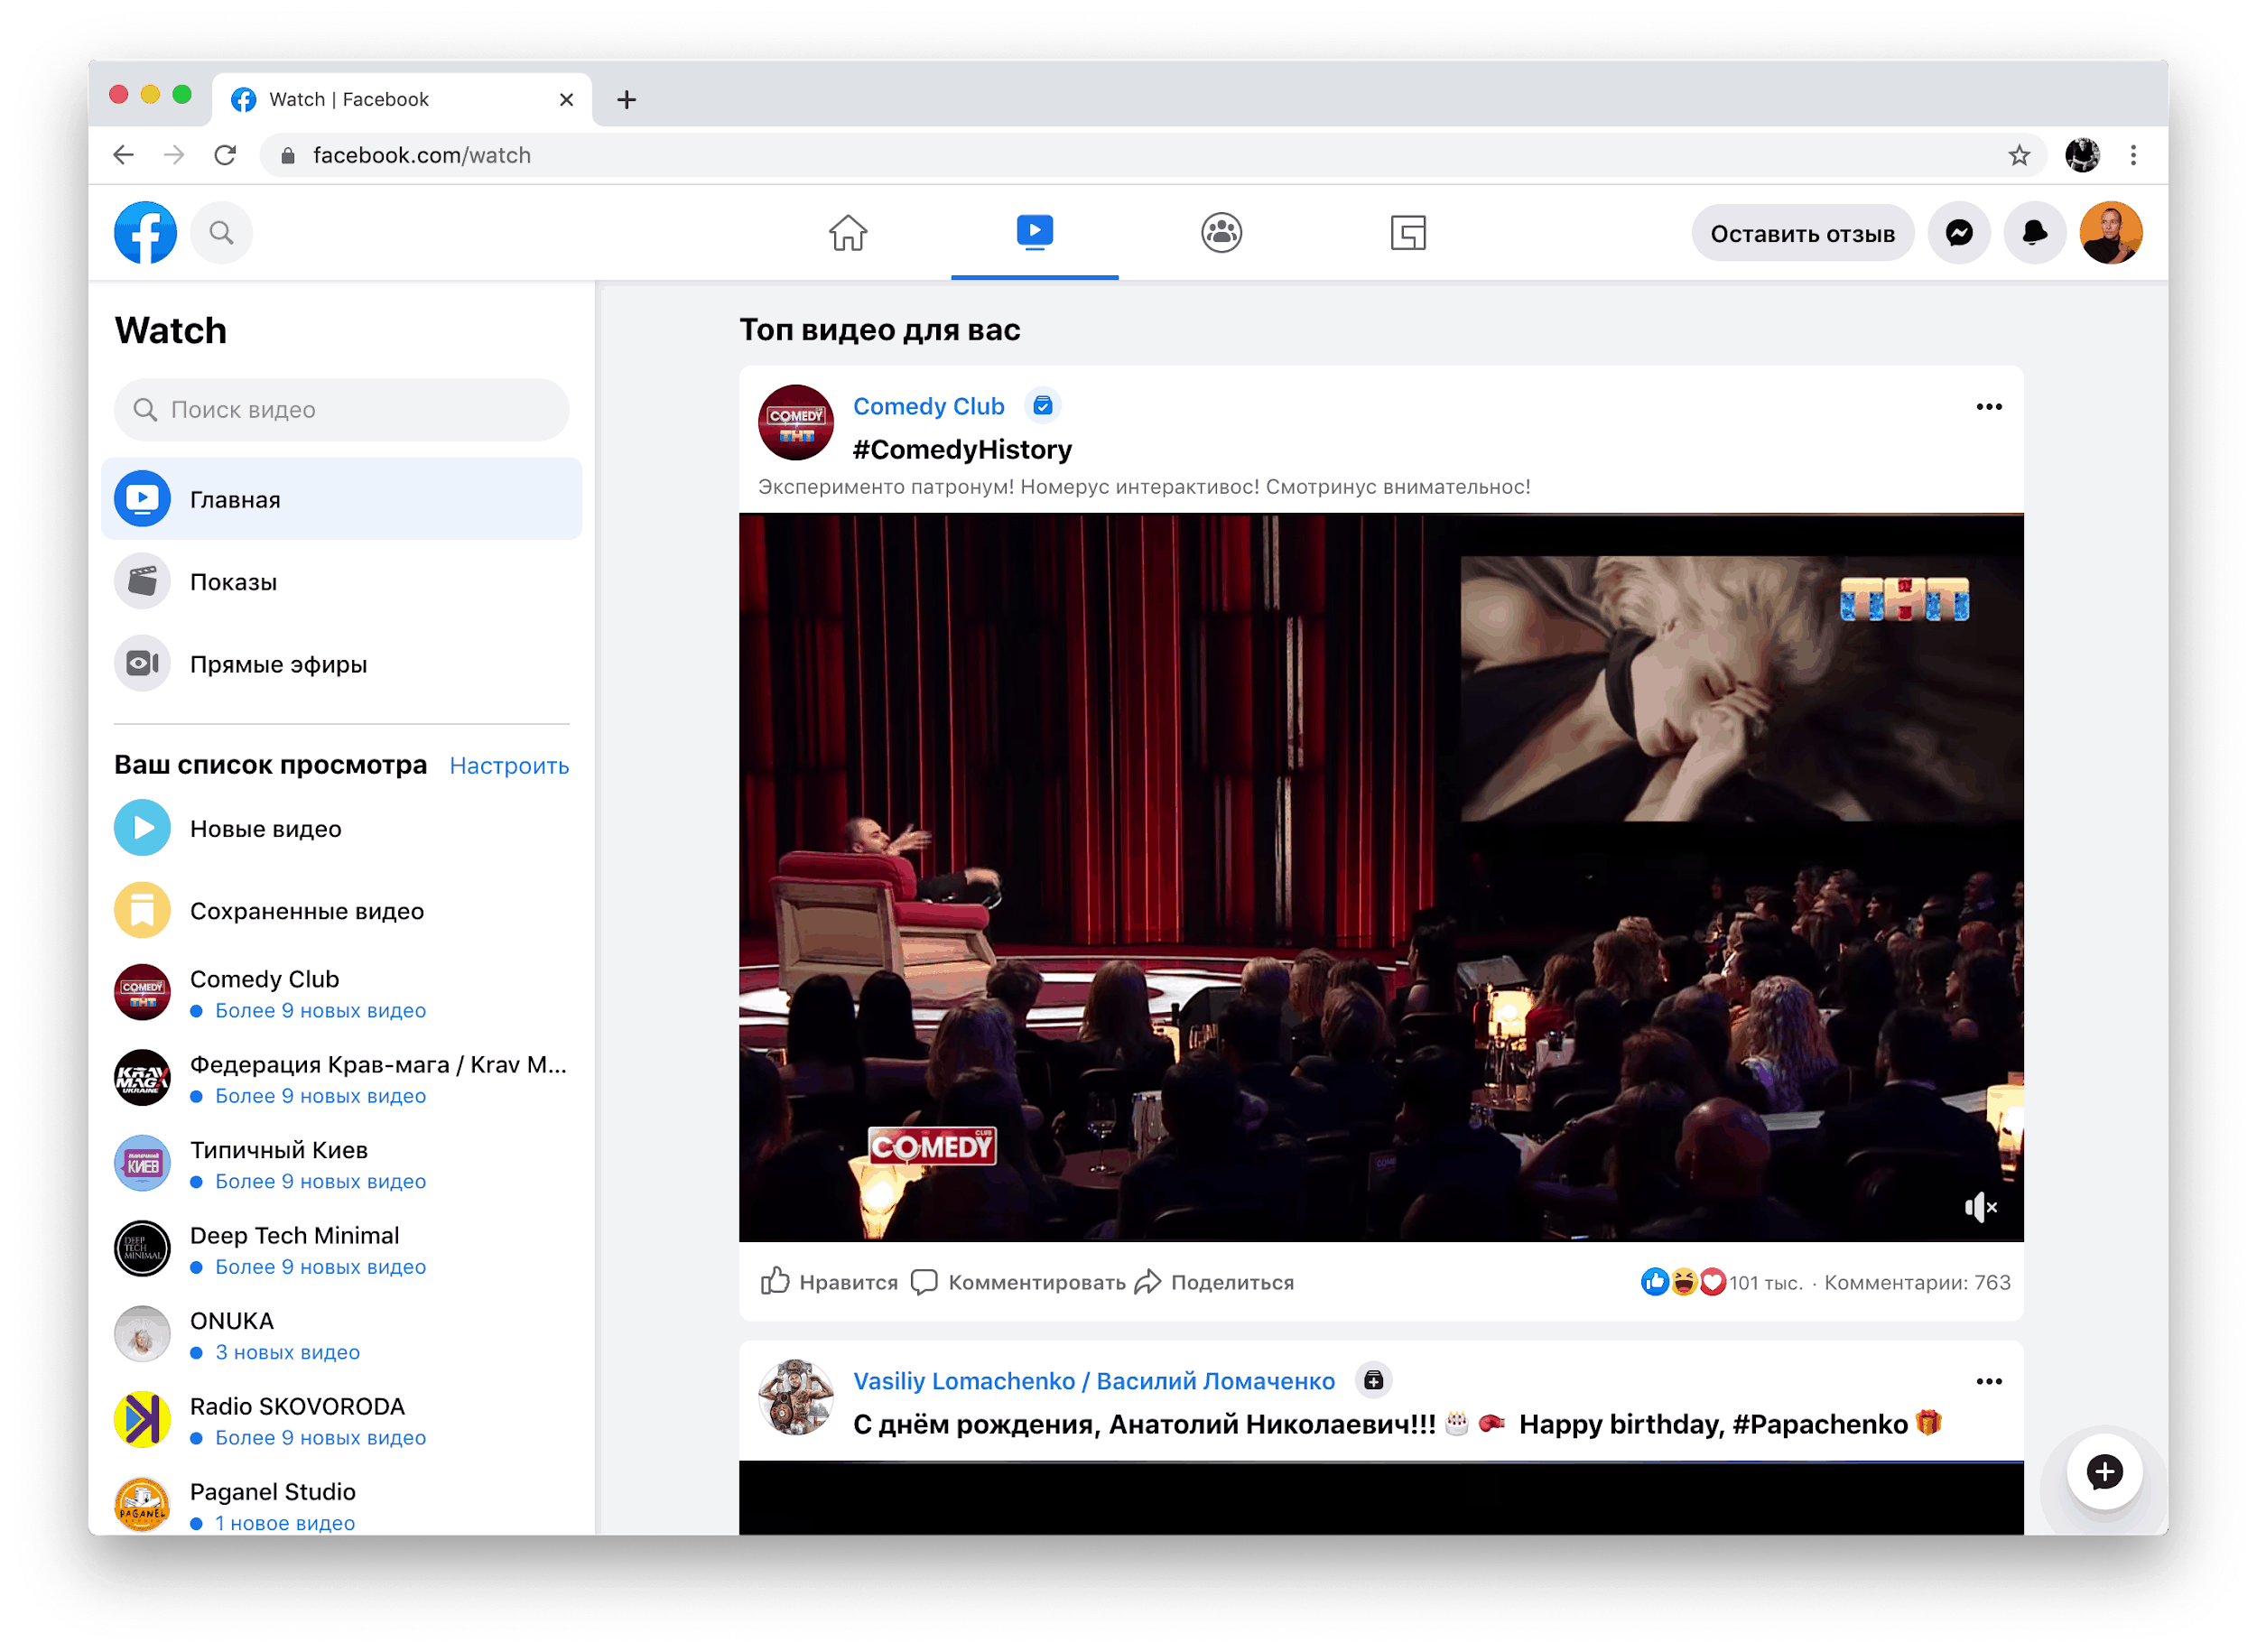Screen dimensions: 2257x1652
Task: Click the badge icon next to Lomachenko
Action: click(1374, 1381)
